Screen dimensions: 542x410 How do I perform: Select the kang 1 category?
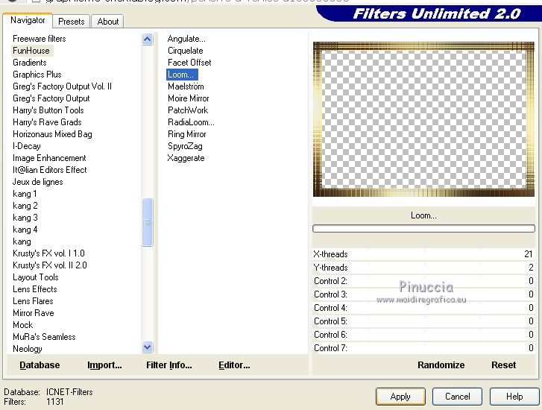(x=25, y=194)
